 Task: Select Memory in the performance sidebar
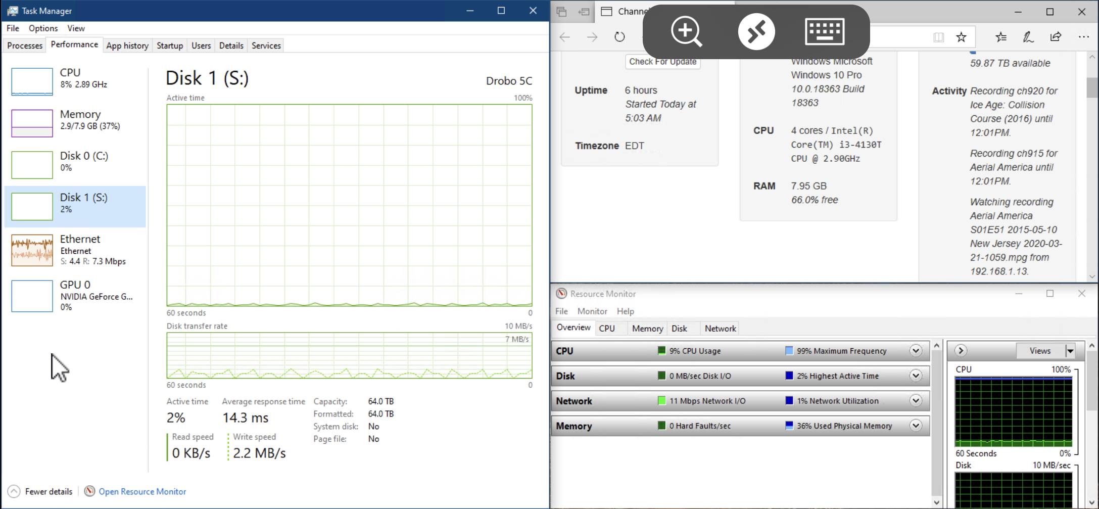(x=76, y=122)
